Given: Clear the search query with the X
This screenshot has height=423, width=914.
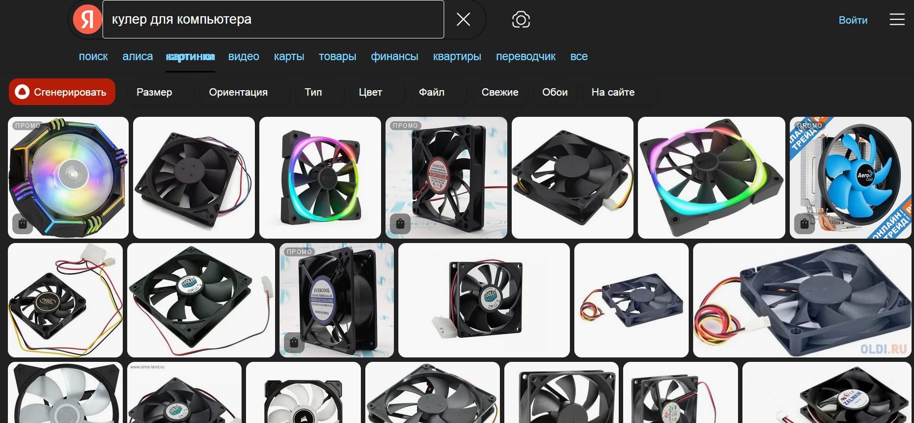Looking at the screenshot, I should click(463, 19).
